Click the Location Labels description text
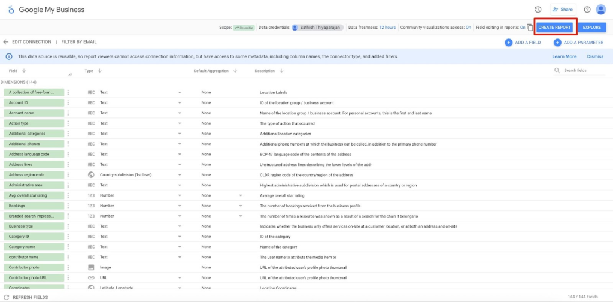This screenshot has width=613, height=302. [274, 93]
